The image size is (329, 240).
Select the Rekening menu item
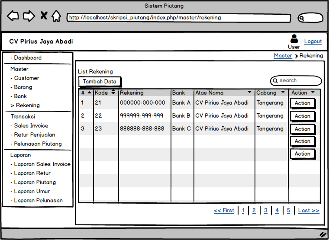click(x=25, y=105)
